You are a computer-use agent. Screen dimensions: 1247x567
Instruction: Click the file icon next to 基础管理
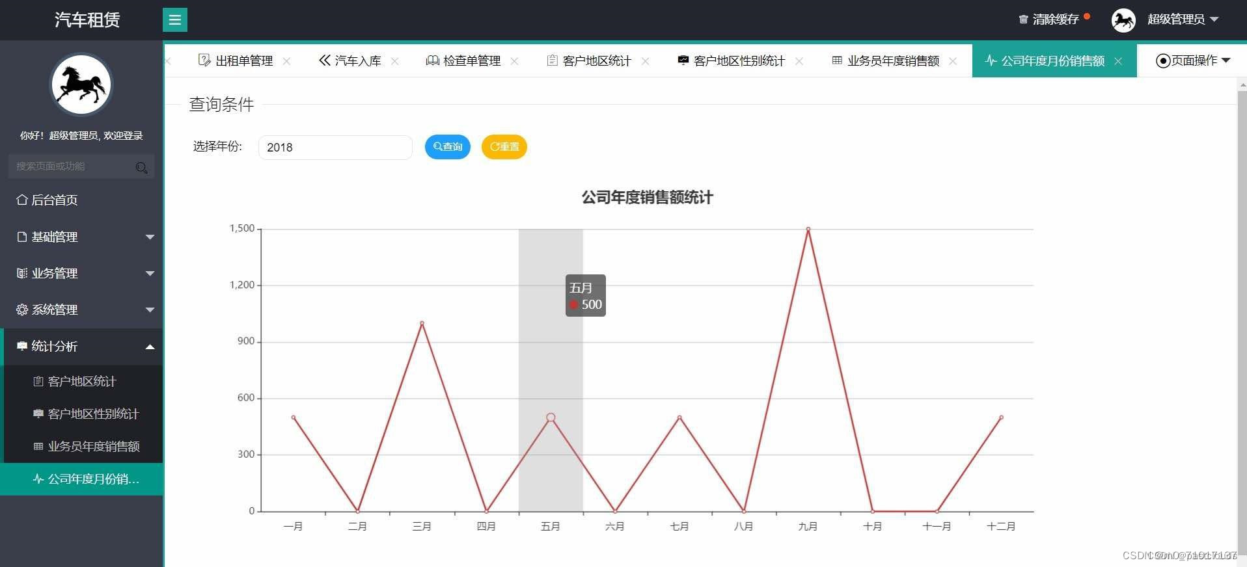22,237
